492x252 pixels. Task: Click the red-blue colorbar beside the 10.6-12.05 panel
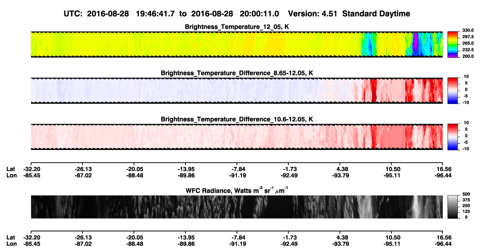[x=453, y=136]
